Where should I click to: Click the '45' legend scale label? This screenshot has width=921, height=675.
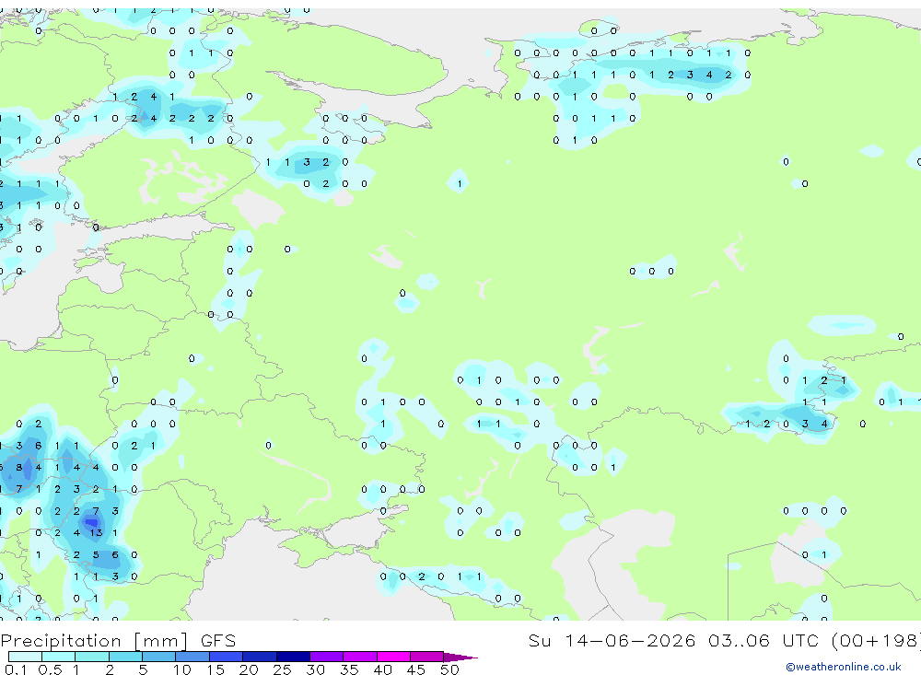pyautogui.click(x=416, y=669)
